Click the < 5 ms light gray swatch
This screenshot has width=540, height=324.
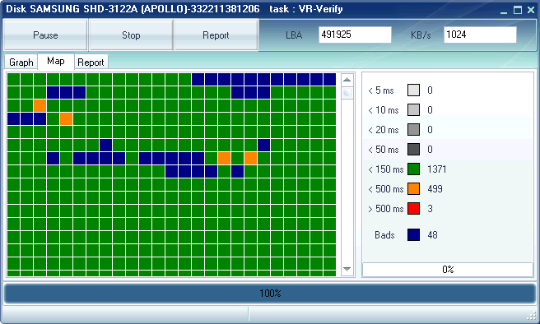[413, 90]
